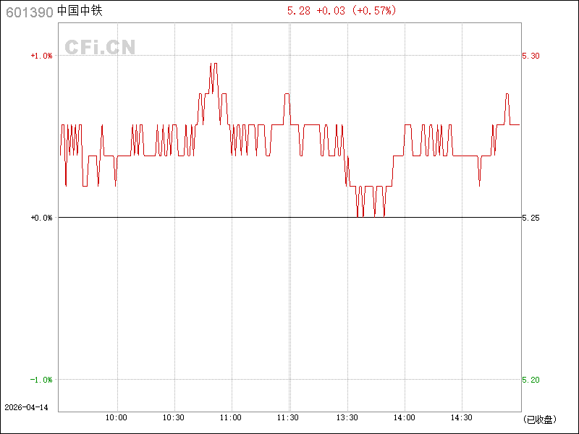
Task: Click the percent change (+0.57%)
Action: (373, 11)
